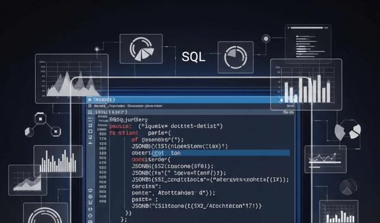Image resolution: width=380 pixels, height=223 pixels.
Task: Open the bar chart card in bottom-right corner
Action: (339, 212)
